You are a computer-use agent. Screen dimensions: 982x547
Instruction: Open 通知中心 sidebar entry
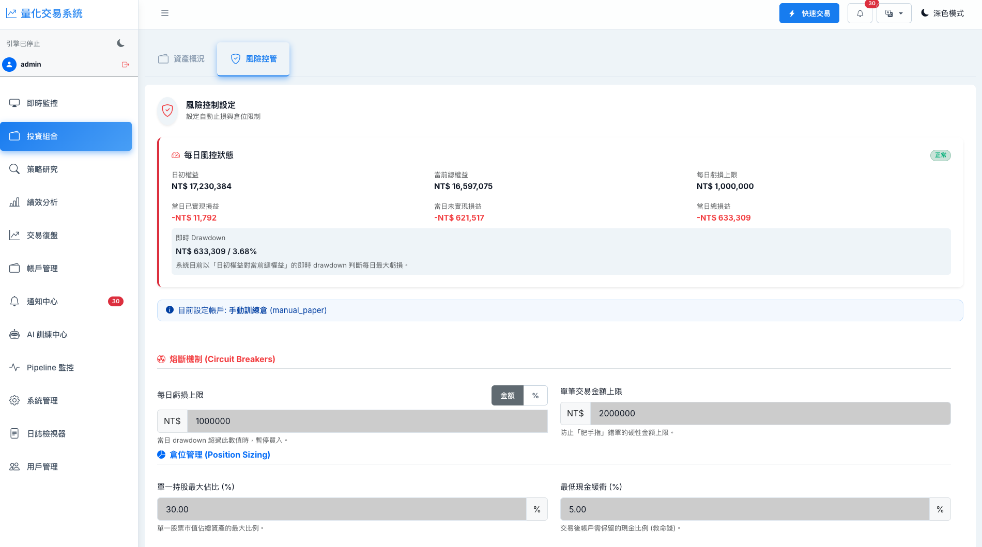[x=66, y=302]
